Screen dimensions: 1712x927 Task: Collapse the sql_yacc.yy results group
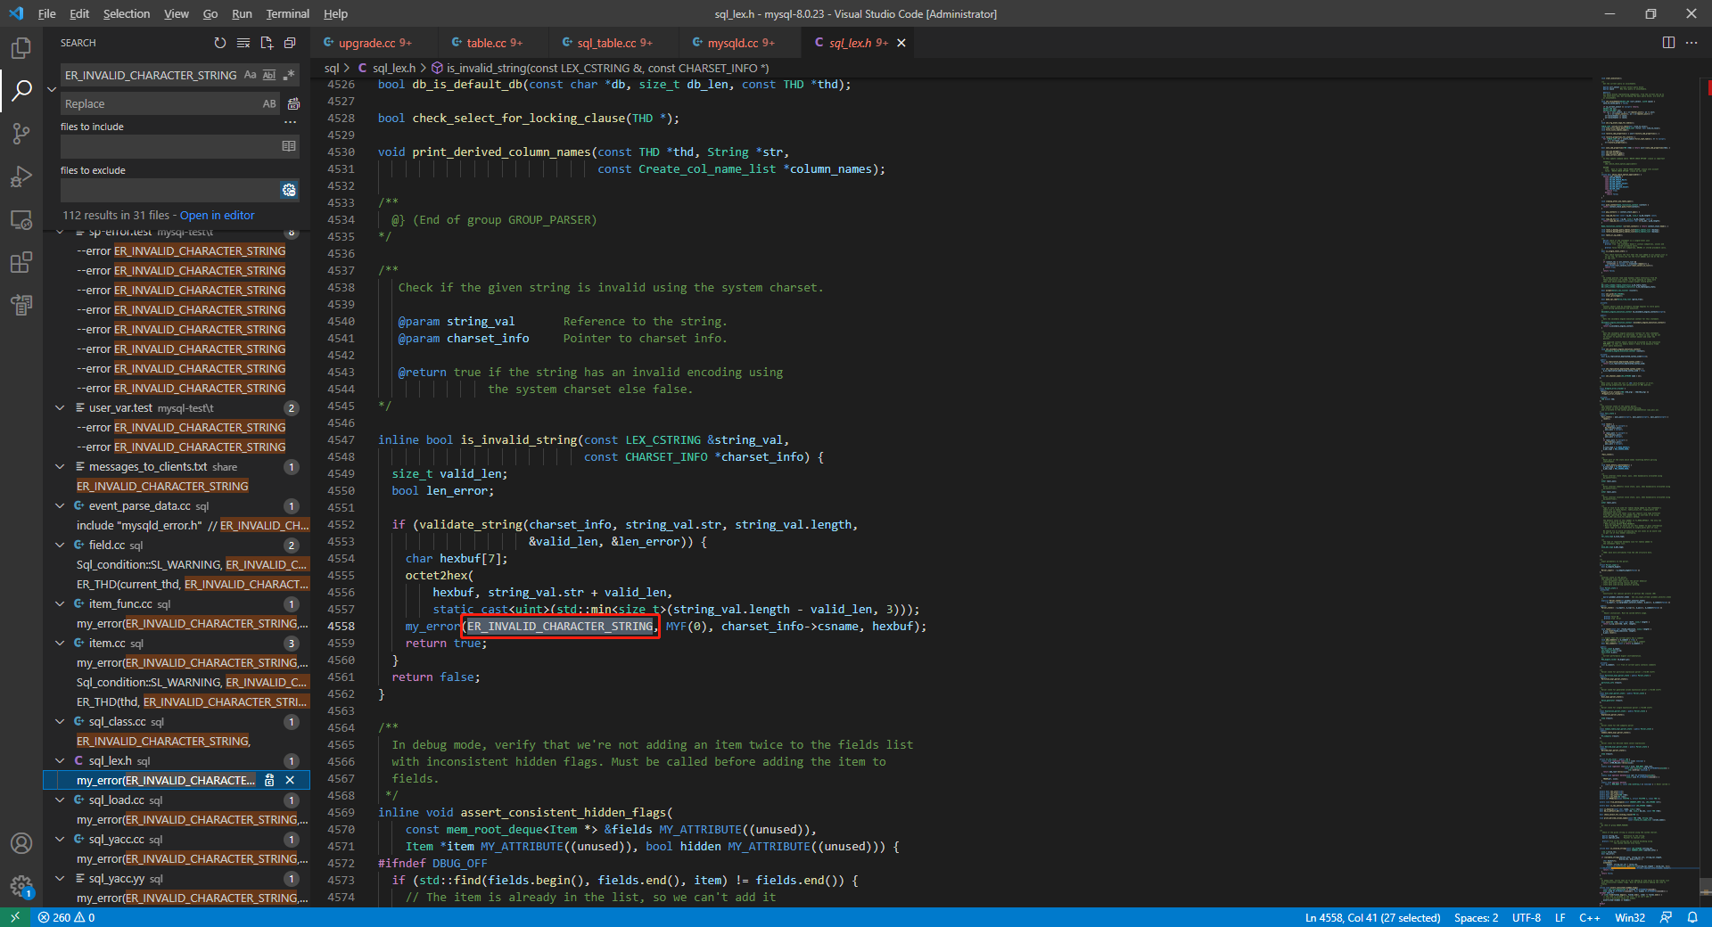tap(60, 878)
